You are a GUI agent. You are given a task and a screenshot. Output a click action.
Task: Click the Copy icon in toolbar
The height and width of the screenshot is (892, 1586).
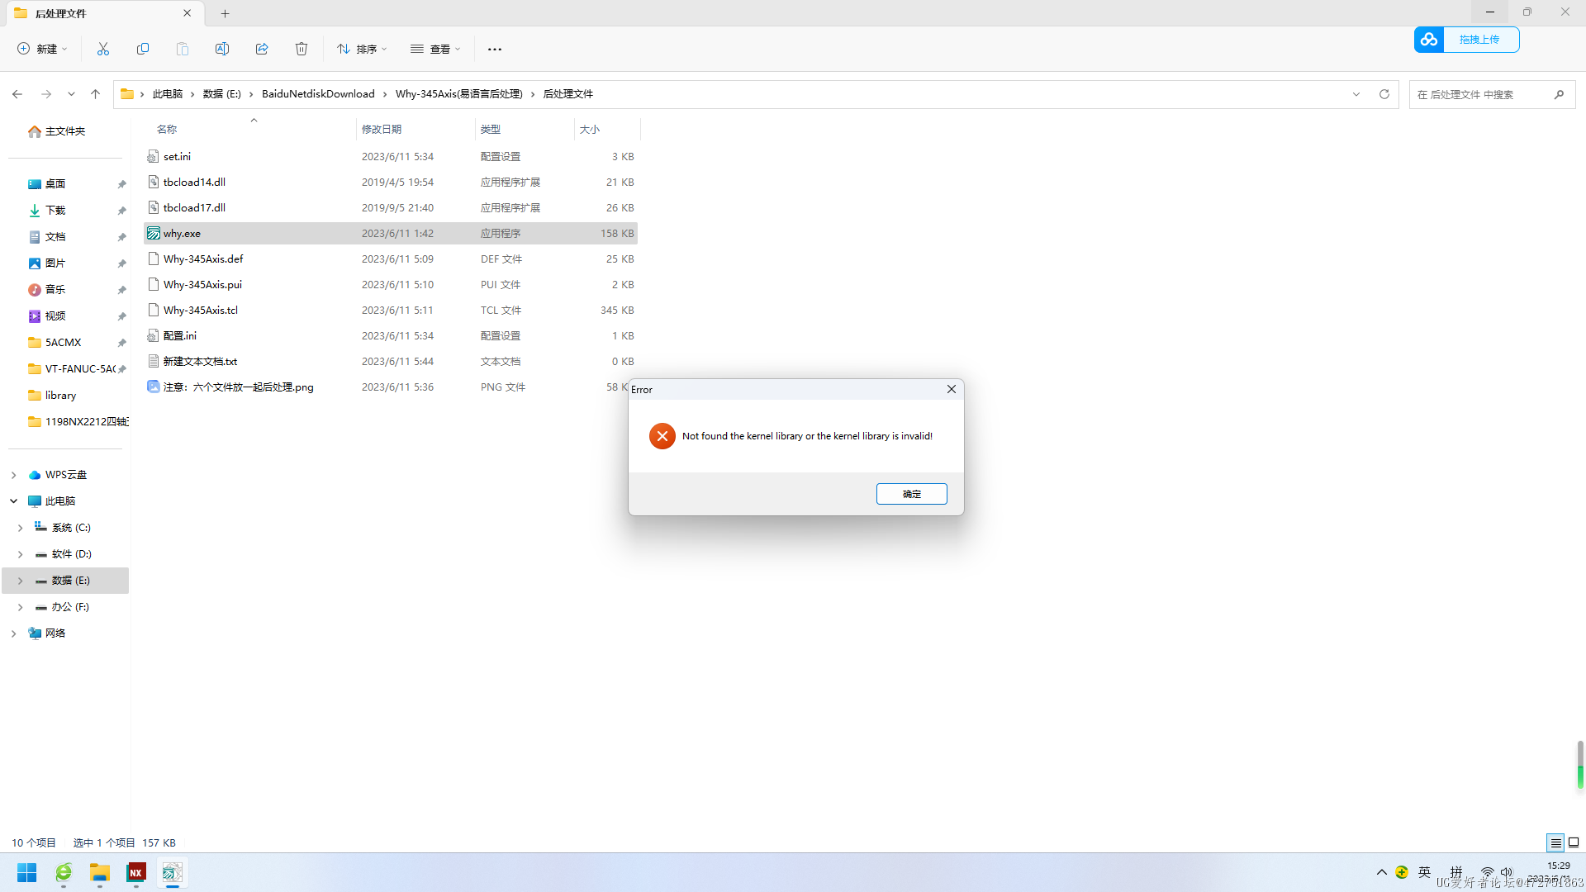click(x=143, y=49)
